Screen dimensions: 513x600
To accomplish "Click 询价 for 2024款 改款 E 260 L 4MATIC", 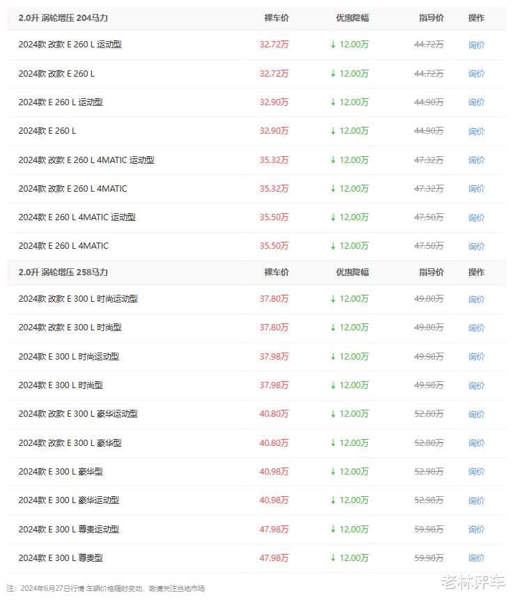I will [x=476, y=189].
